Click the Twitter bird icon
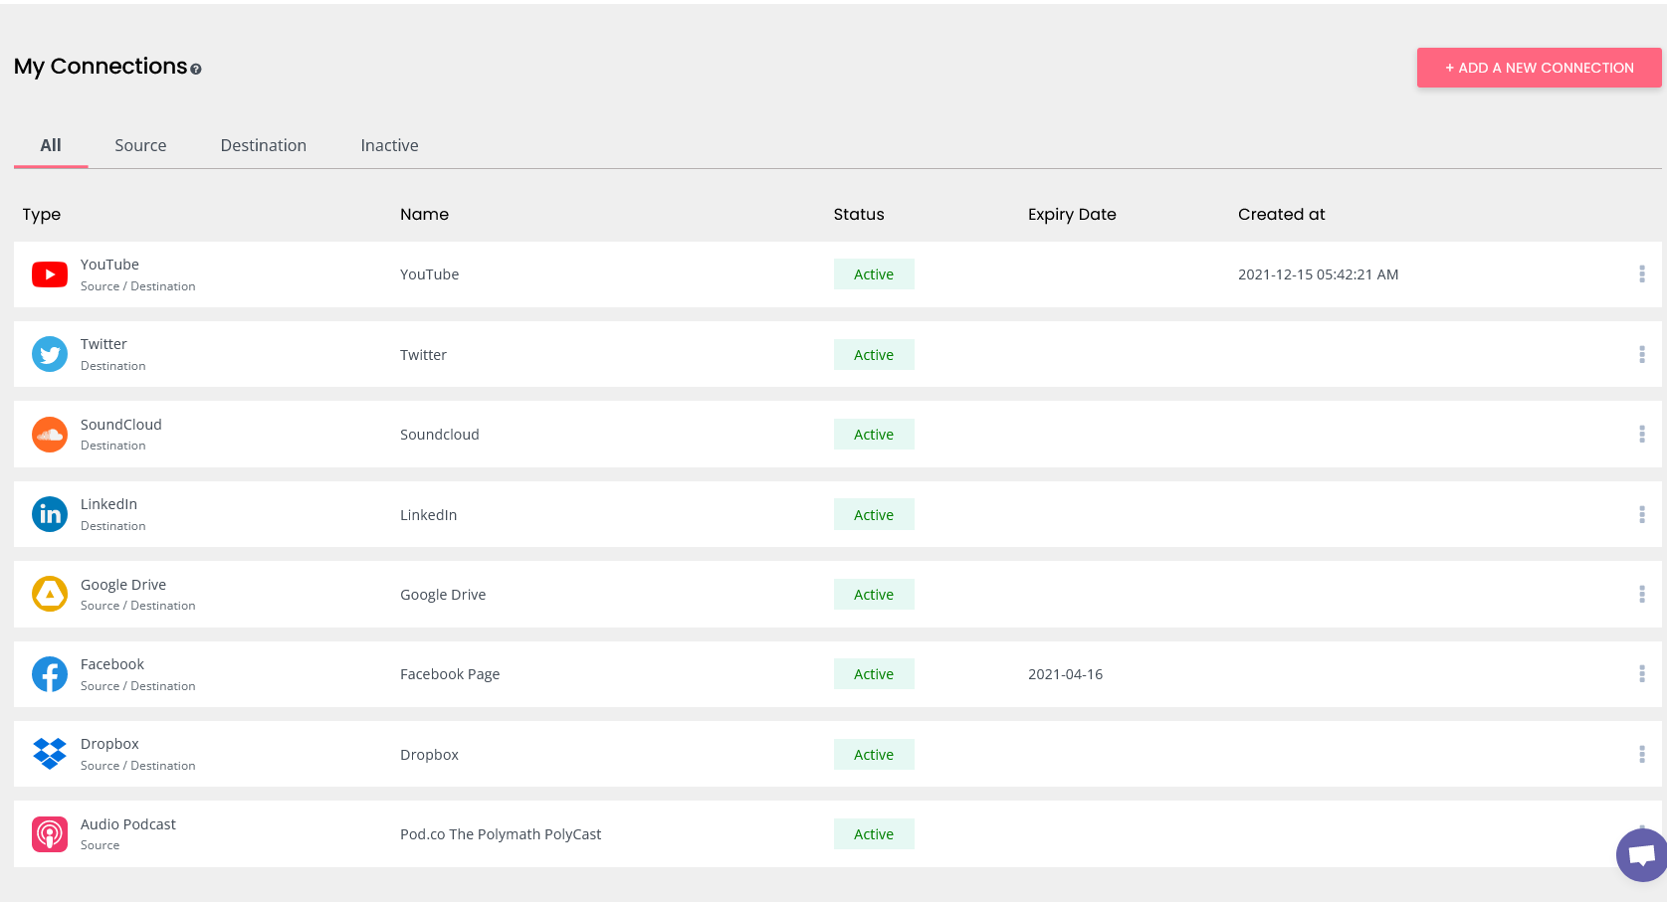 pos(50,354)
